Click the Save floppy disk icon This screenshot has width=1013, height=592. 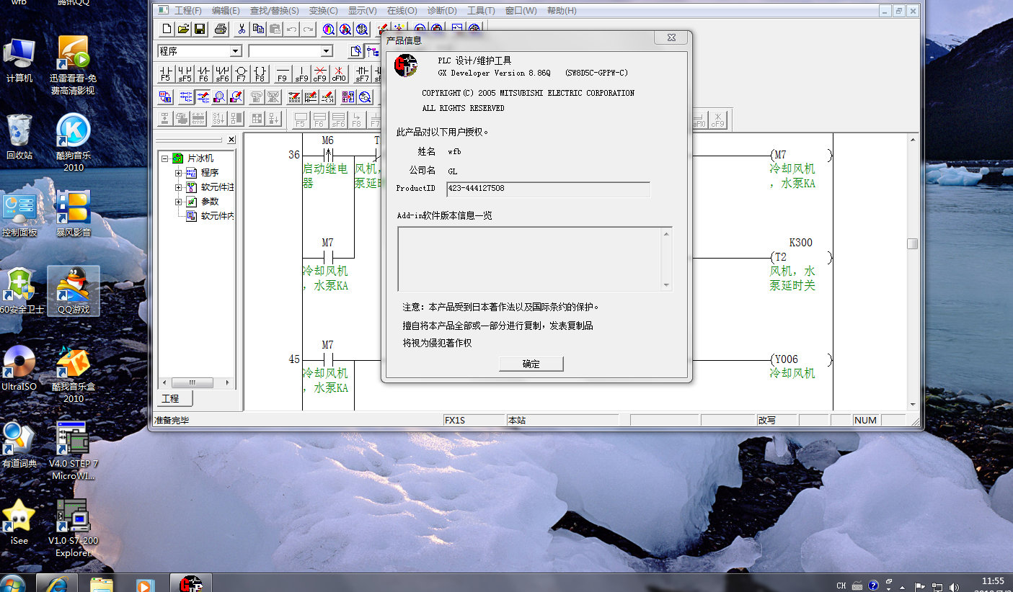pos(200,29)
